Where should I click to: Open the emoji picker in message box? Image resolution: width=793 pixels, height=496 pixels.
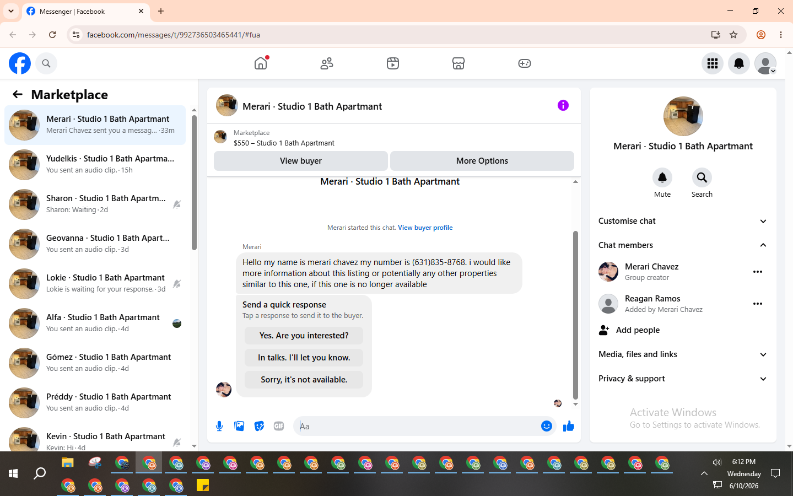[547, 426]
